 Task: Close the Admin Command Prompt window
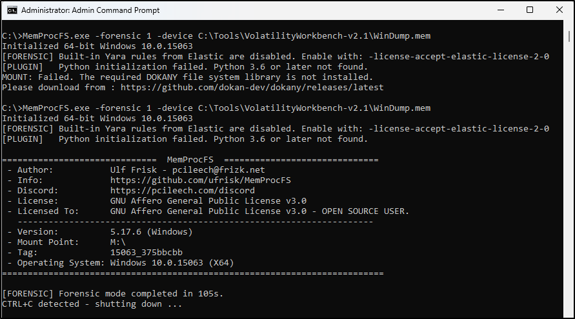pyautogui.click(x=560, y=10)
